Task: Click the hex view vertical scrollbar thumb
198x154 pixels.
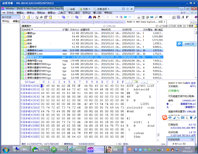Action: click(158, 135)
